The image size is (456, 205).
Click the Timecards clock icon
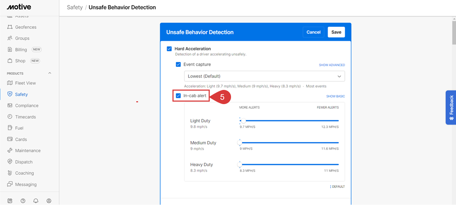click(x=10, y=117)
